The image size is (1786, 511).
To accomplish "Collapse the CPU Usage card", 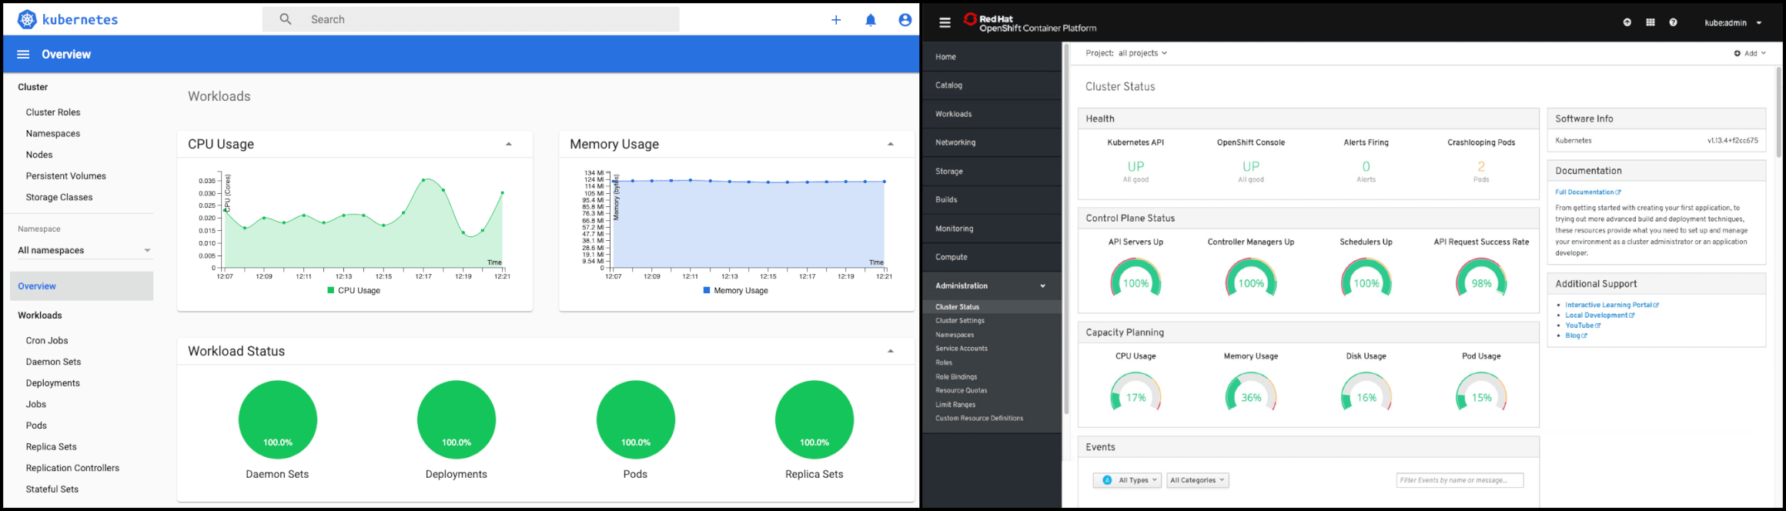I will pyautogui.click(x=508, y=145).
